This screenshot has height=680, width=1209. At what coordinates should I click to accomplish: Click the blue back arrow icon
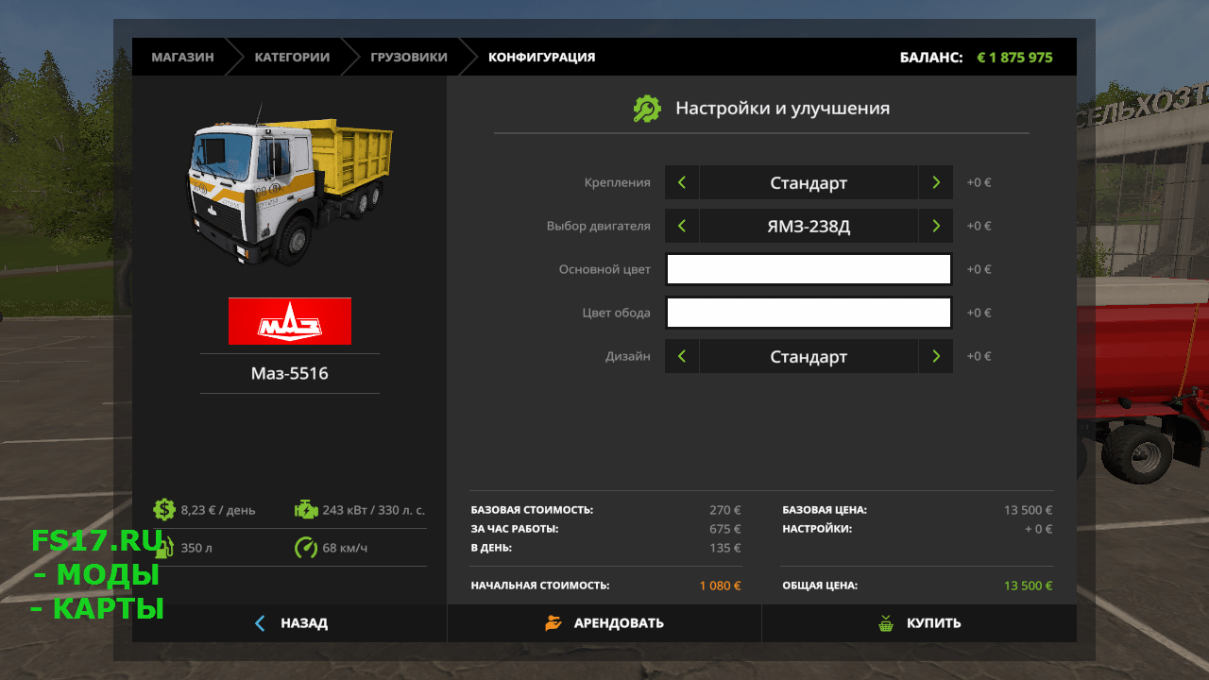coord(261,623)
